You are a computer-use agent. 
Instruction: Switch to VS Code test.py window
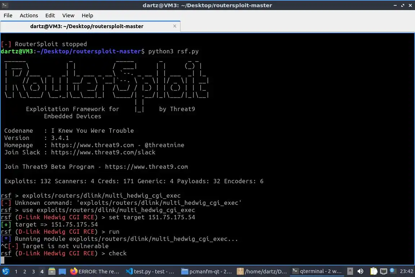click(150, 271)
